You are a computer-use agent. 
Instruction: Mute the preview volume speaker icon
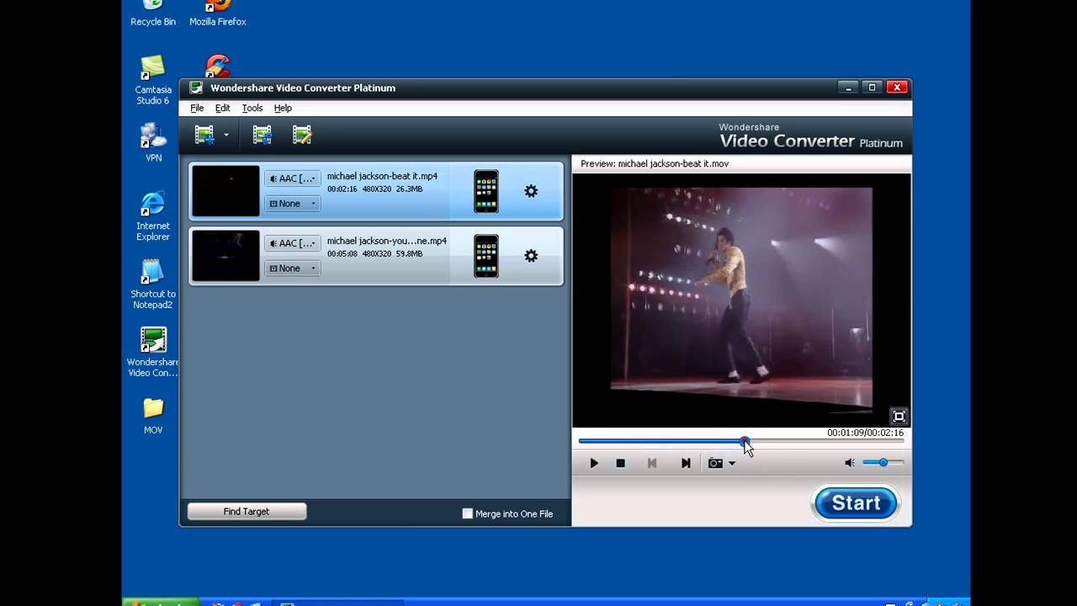point(850,463)
